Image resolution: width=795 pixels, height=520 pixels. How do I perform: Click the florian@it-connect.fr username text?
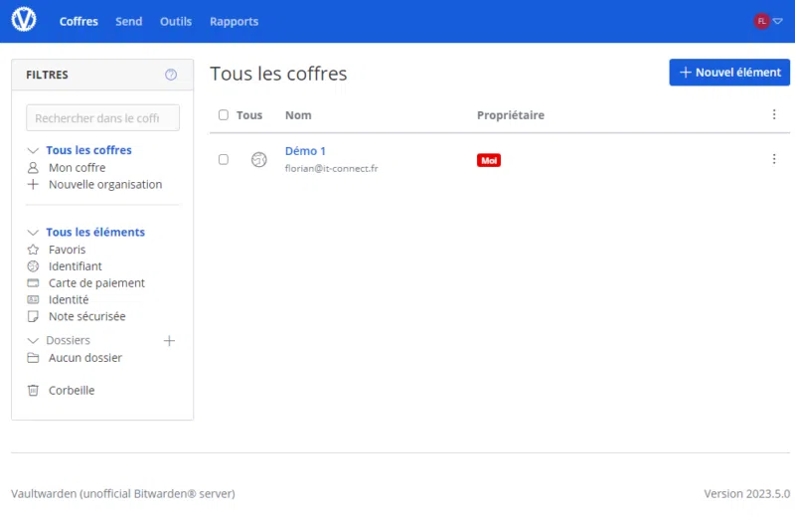coord(331,168)
